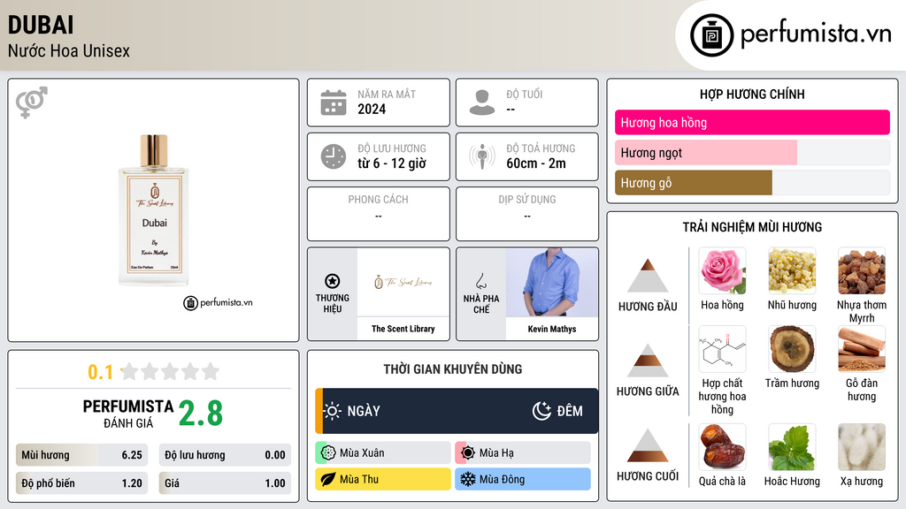Image resolution: width=906 pixels, height=509 pixels.
Task: Click the Hoa hồng rose note image
Action: (722, 270)
